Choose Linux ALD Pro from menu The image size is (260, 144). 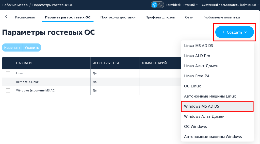point(217,56)
